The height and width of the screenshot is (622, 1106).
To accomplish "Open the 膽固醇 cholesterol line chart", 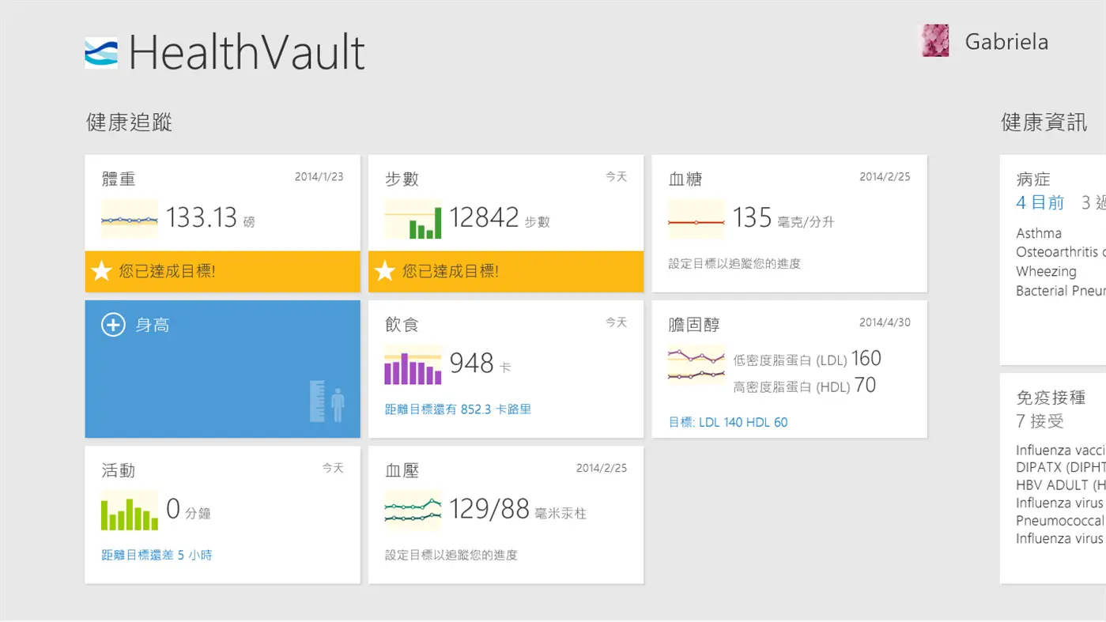I will point(696,366).
